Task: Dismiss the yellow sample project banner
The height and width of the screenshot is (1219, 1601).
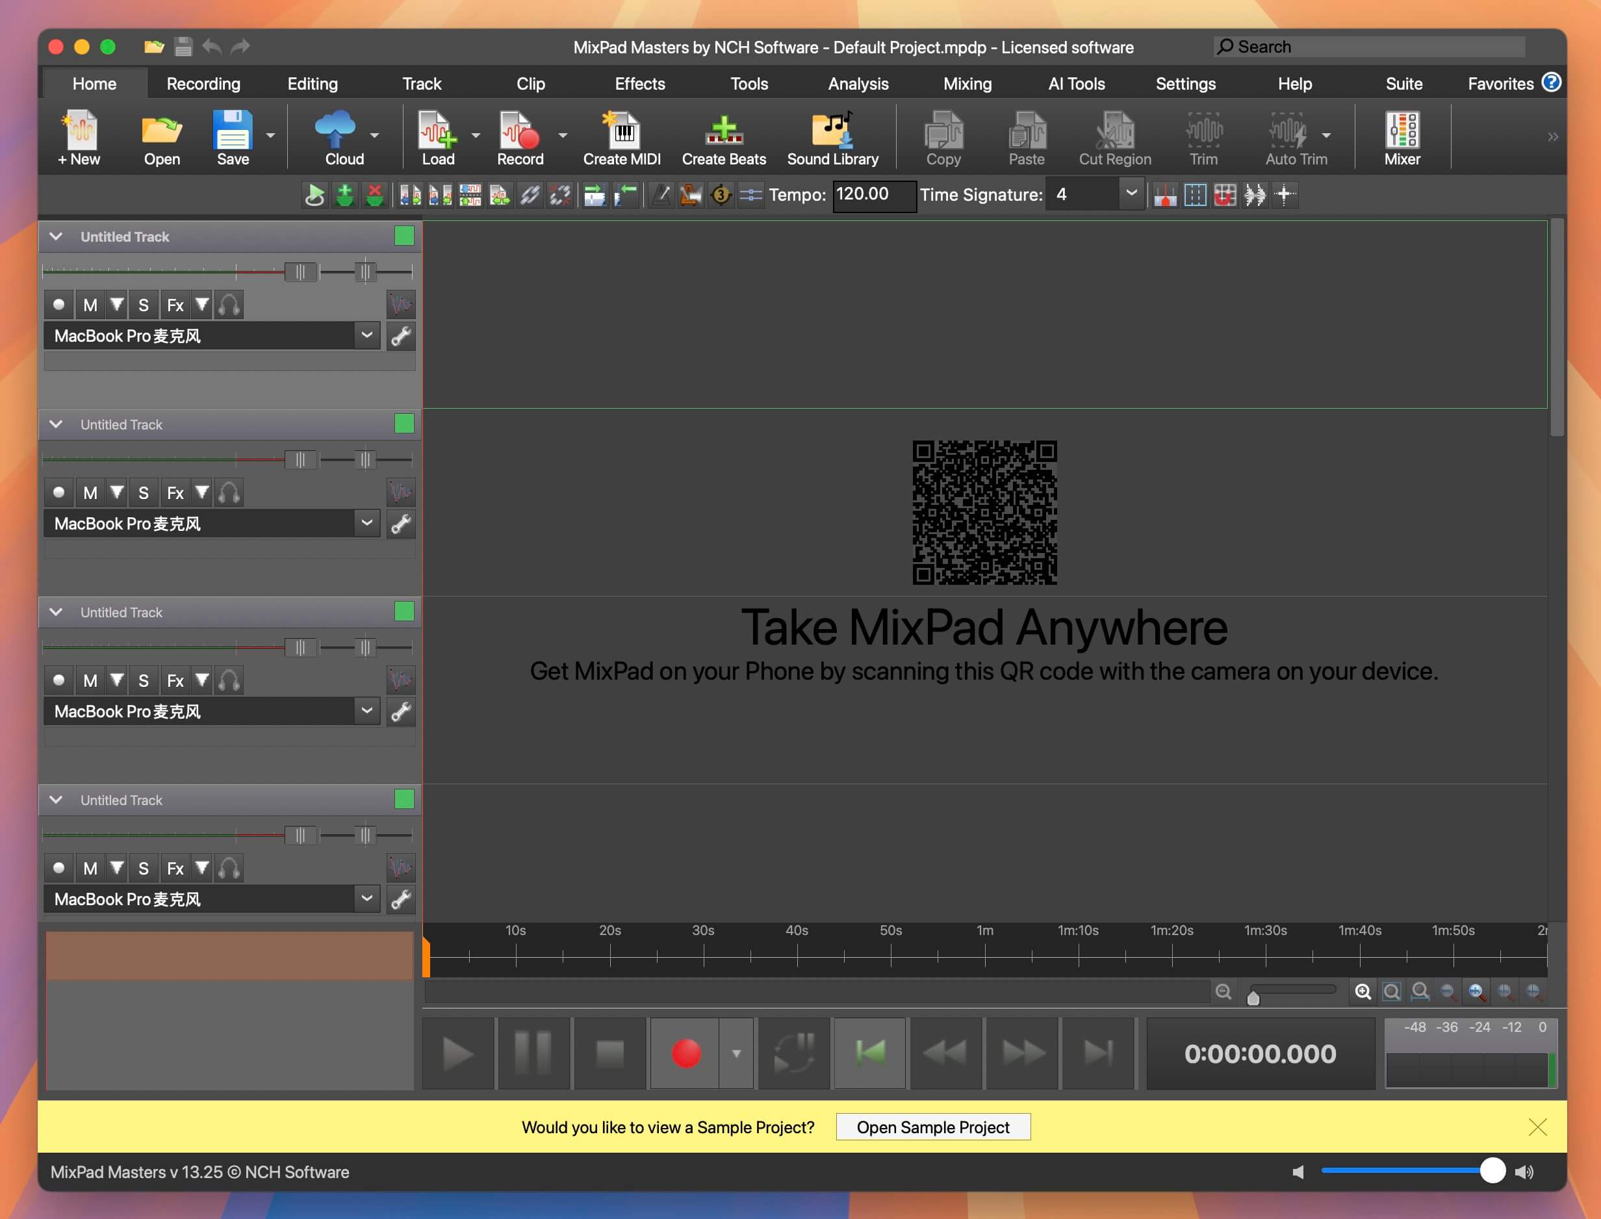Action: 1537,1127
